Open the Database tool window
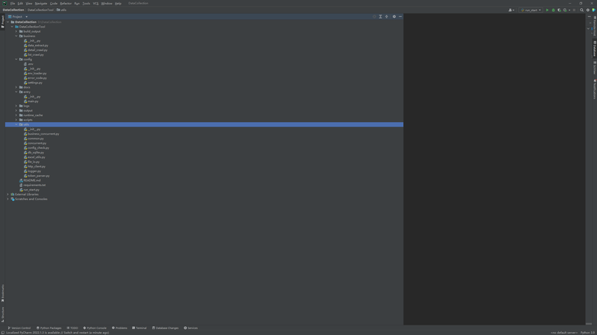597x335 pixels. pos(594,48)
